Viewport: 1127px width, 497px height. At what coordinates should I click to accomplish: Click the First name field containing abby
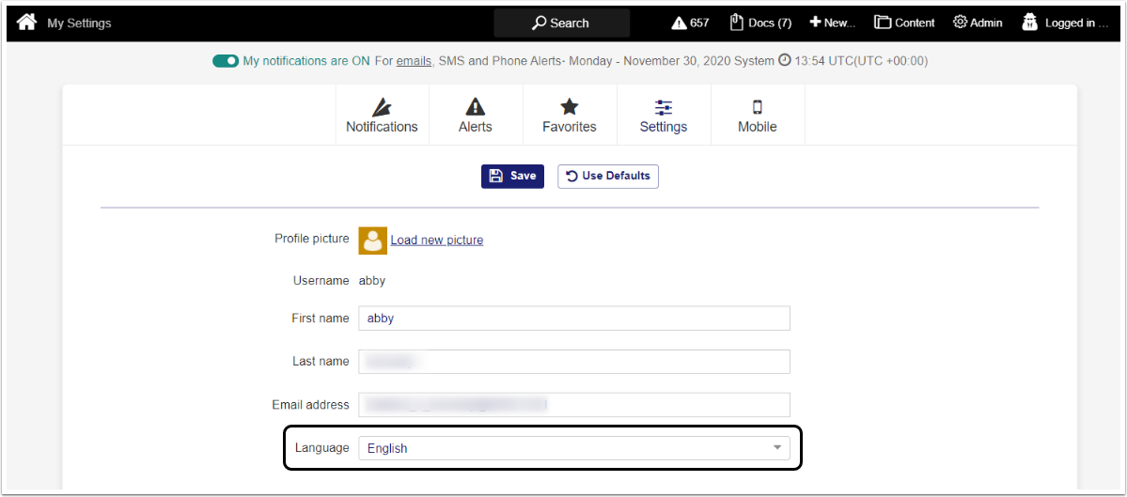(x=574, y=318)
